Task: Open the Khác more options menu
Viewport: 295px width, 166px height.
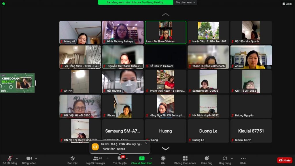Action: [243, 158]
